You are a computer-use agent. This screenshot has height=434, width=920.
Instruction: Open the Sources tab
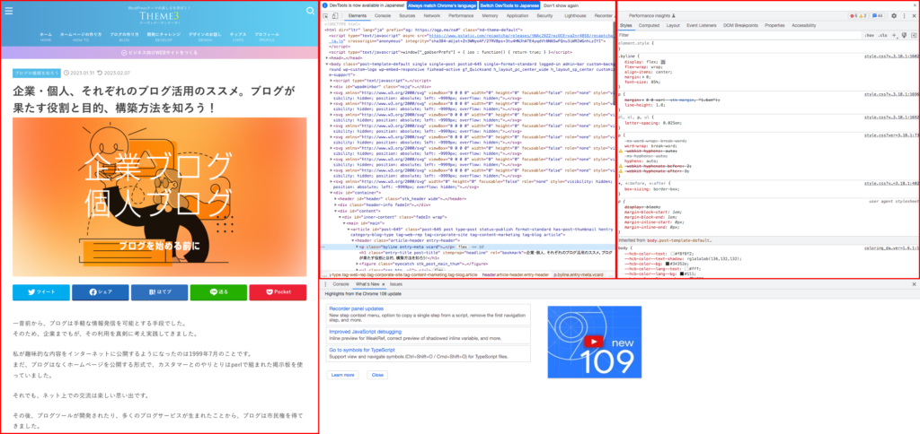[x=407, y=16]
